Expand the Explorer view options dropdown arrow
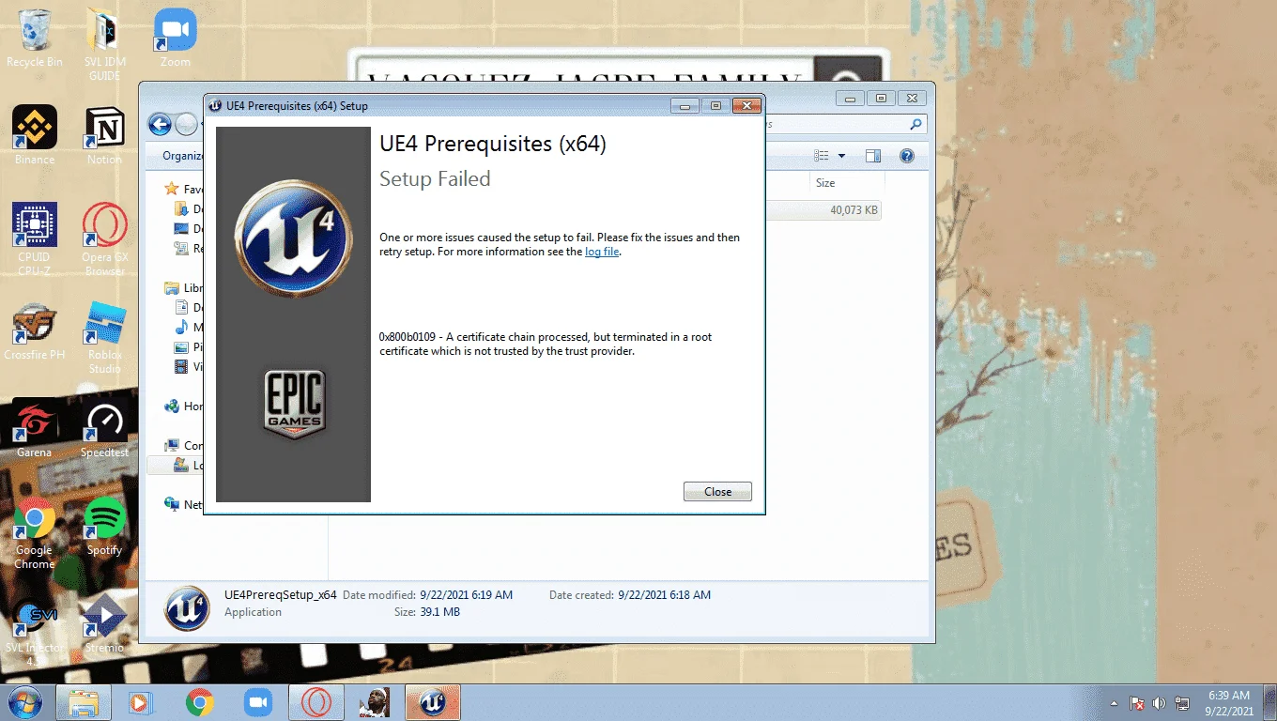Image resolution: width=1277 pixels, height=721 pixels. click(841, 156)
